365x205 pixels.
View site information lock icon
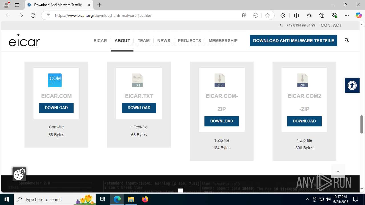tap(48, 15)
